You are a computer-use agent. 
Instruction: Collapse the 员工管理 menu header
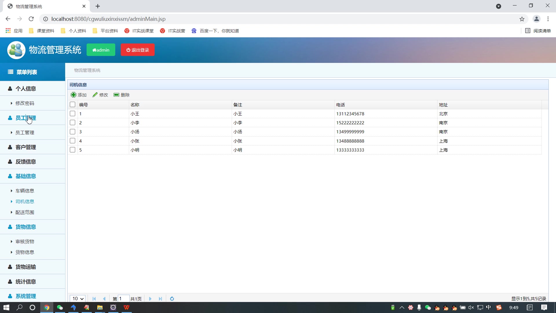pos(32,118)
